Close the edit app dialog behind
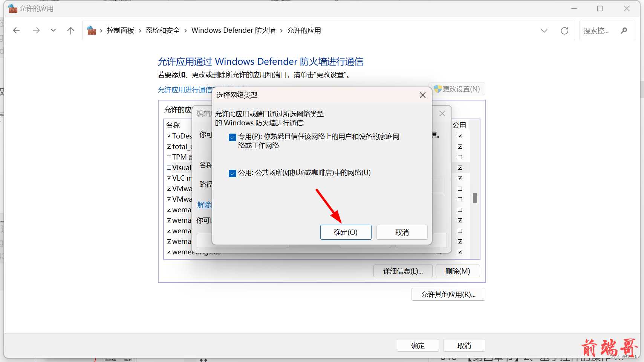644x362 pixels. (442, 113)
